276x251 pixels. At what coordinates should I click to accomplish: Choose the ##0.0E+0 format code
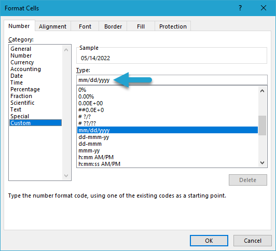coord(168,110)
